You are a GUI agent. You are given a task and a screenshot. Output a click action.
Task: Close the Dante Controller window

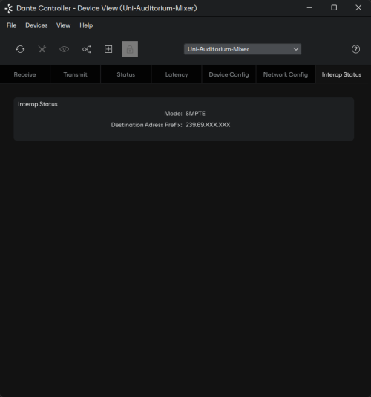tap(358, 8)
